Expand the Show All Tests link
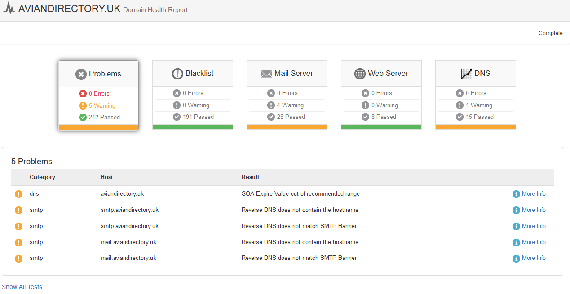 tap(22, 287)
